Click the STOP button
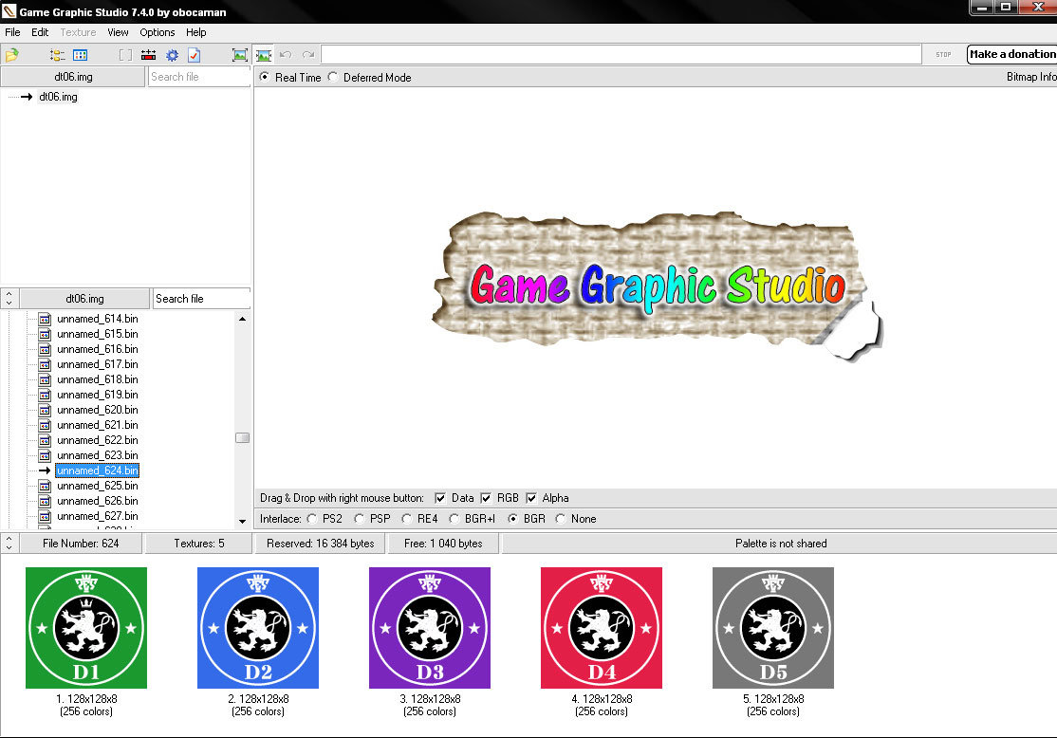The width and height of the screenshot is (1057, 738). [x=944, y=55]
